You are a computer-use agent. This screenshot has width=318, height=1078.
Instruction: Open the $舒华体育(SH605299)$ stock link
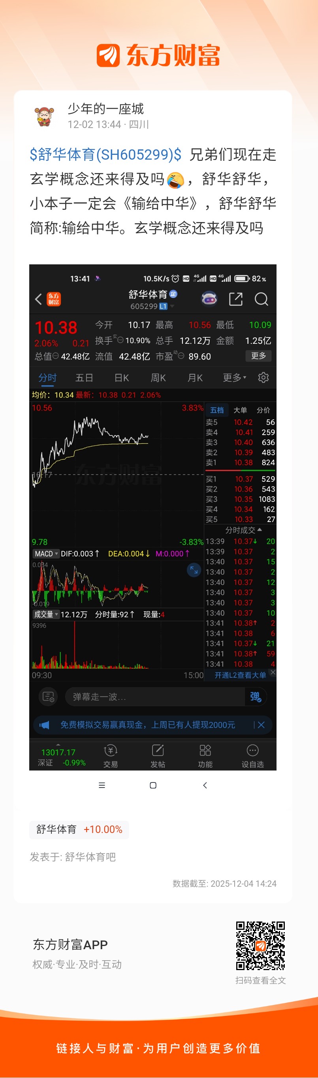[x=106, y=155]
